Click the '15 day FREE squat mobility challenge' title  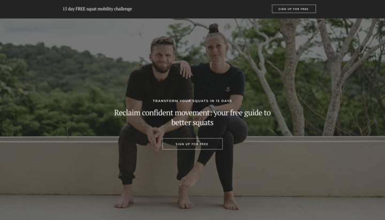tap(97, 9)
